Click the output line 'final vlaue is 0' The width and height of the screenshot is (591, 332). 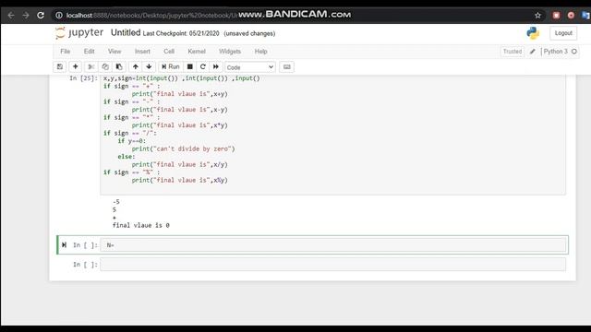tap(141, 225)
